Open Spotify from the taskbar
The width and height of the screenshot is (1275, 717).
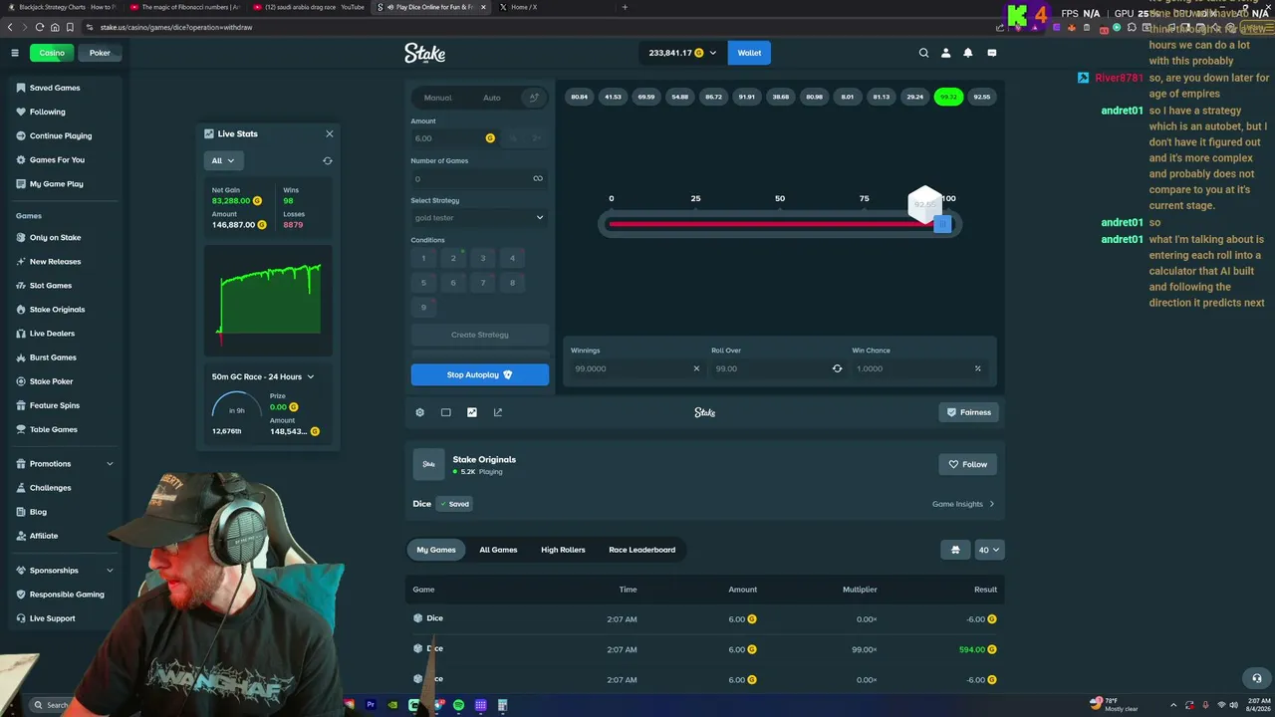click(458, 705)
